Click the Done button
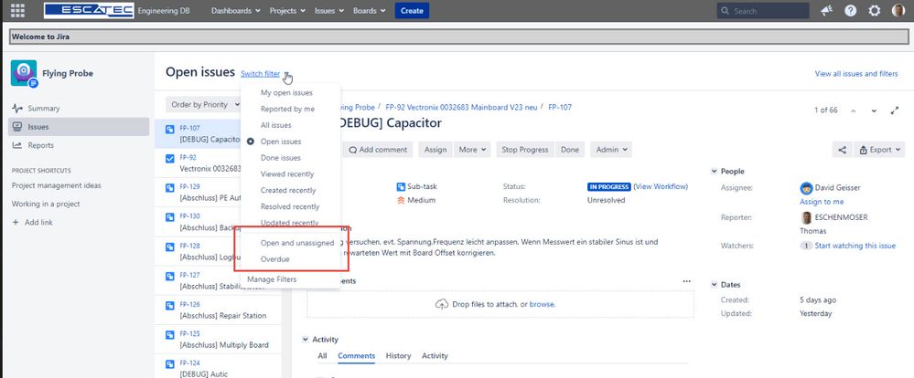 (570, 150)
